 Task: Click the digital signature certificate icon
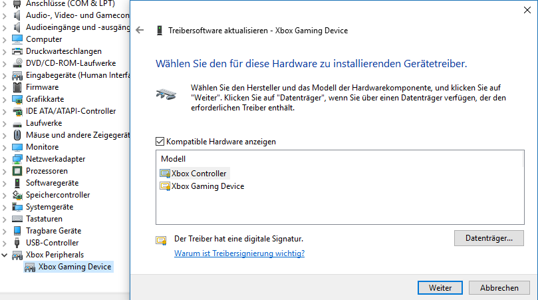pyautogui.click(x=161, y=240)
